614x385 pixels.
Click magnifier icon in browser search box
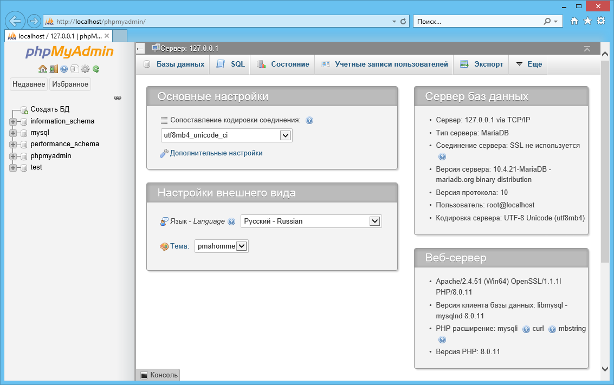(x=547, y=22)
